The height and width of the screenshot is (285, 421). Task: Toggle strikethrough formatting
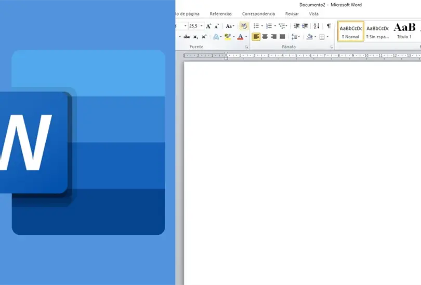pos(187,37)
